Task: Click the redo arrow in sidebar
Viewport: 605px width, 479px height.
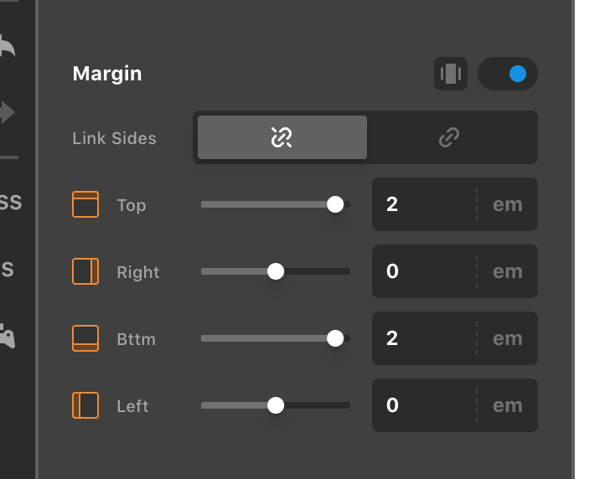Action: 7,112
